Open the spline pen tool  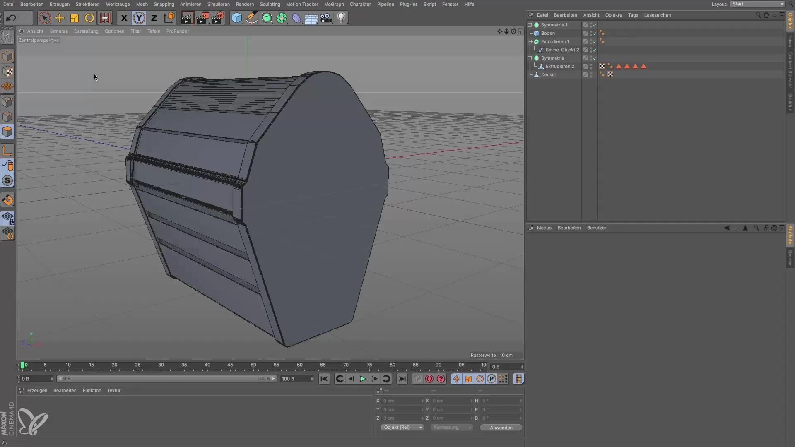click(x=251, y=18)
